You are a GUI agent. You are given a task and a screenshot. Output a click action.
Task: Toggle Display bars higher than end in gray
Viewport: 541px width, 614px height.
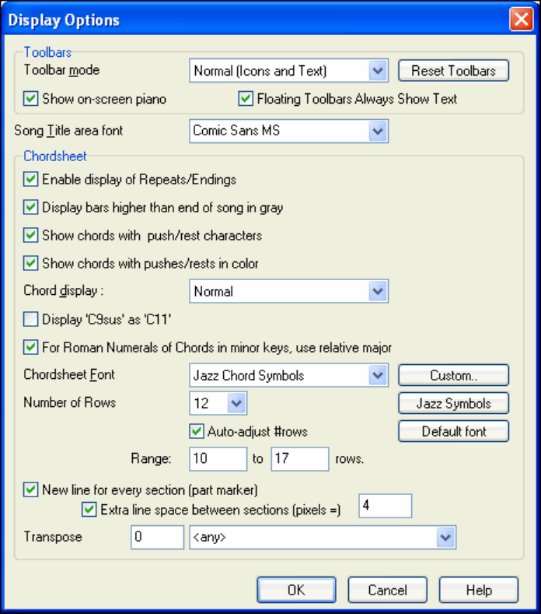pyautogui.click(x=32, y=208)
